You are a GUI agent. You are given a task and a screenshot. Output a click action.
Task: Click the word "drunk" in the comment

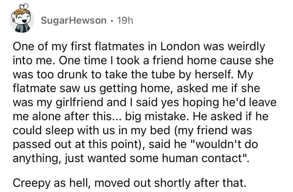pos(72,75)
